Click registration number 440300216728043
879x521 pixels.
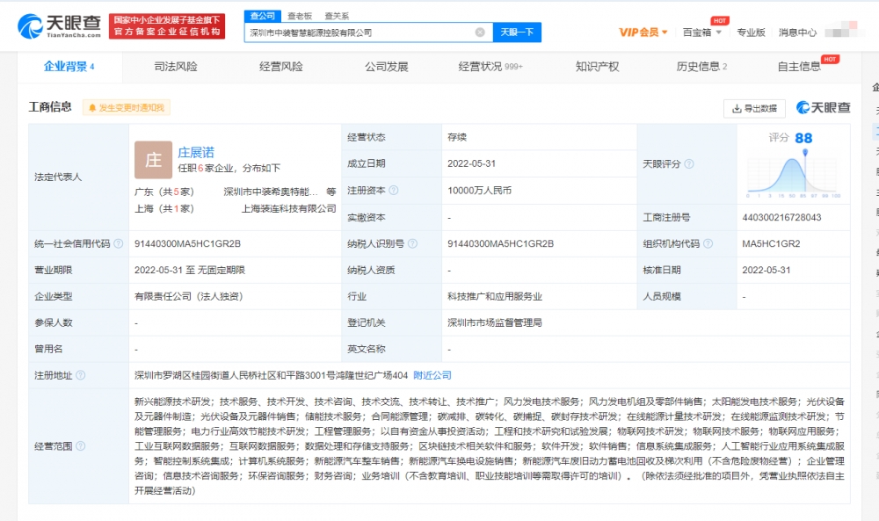pyautogui.click(x=781, y=217)
